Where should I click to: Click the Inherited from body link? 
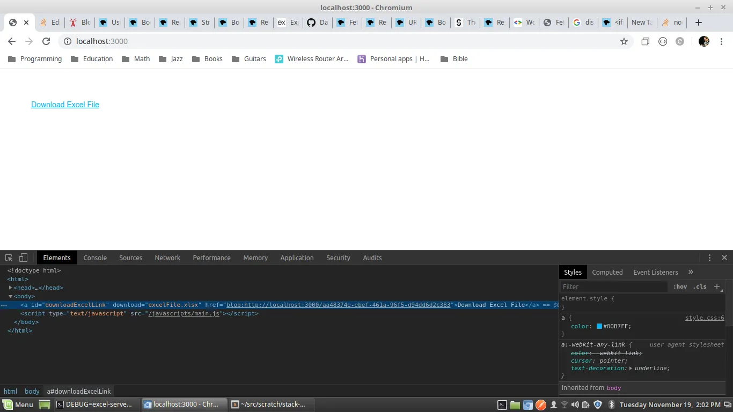(x=614, y=388)
